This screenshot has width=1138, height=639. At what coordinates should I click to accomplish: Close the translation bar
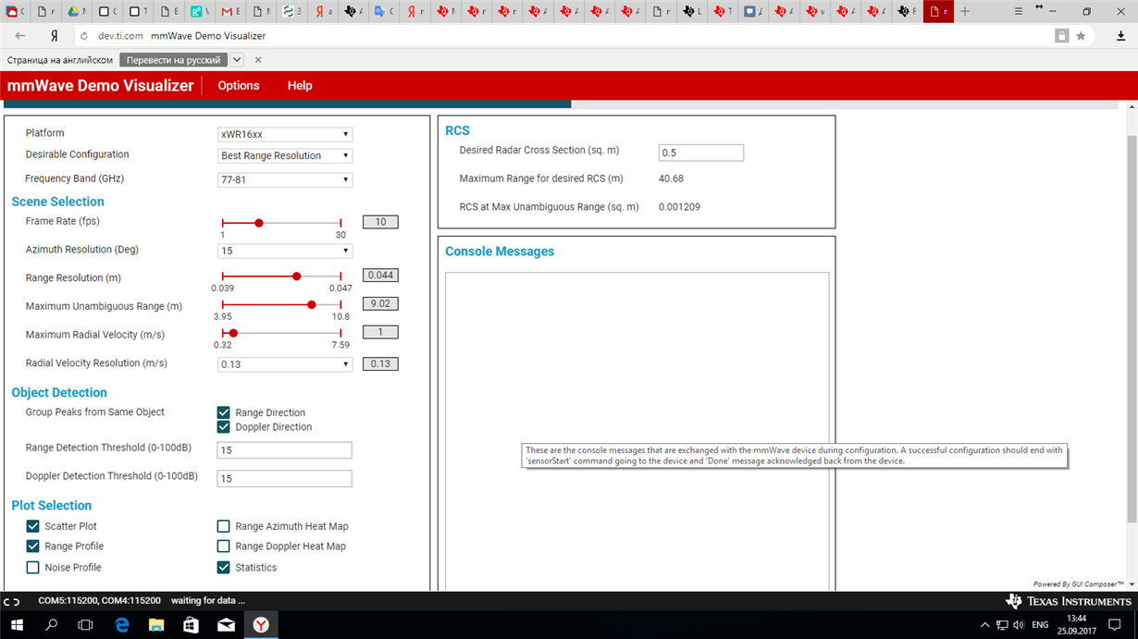(x=258, y=60)
